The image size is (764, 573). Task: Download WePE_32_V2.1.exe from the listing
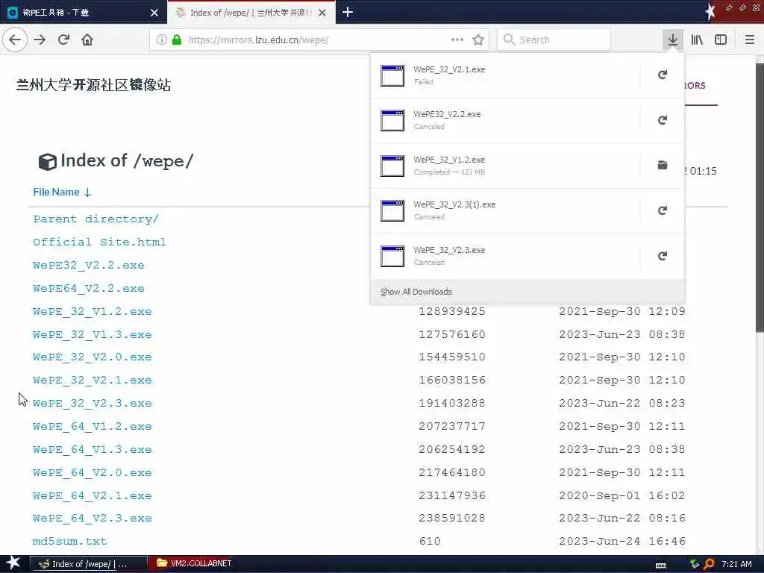tap(92, 380)
